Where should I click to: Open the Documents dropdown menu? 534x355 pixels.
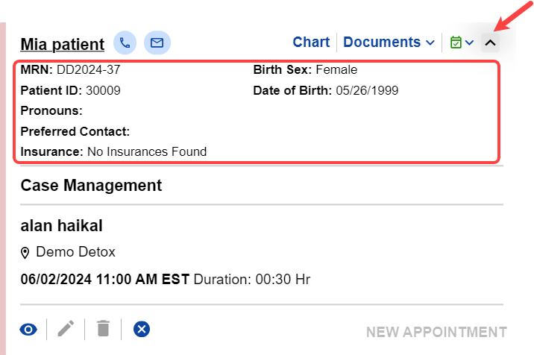point(389,43)
